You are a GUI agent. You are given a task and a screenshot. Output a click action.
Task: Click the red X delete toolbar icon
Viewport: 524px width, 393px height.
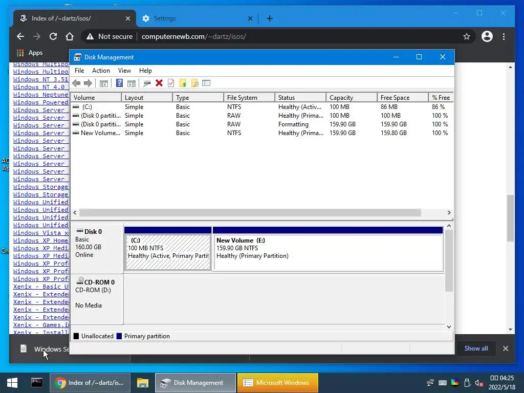159,83
